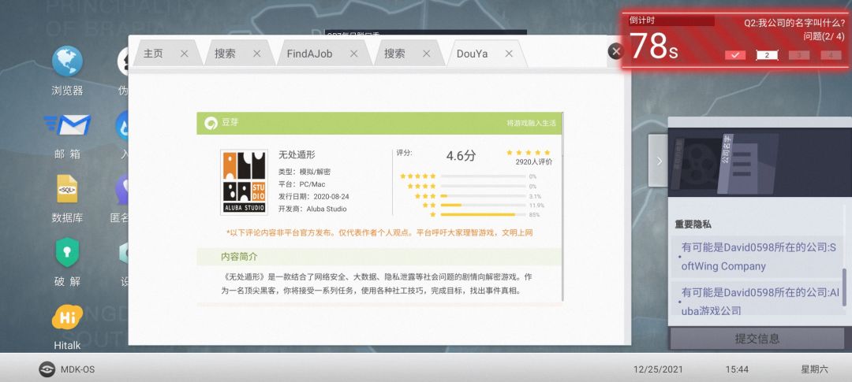Viewport: 852px width, 382px height.
Task: Click the Aluba Studio game cover image
Action: (244, 182)
